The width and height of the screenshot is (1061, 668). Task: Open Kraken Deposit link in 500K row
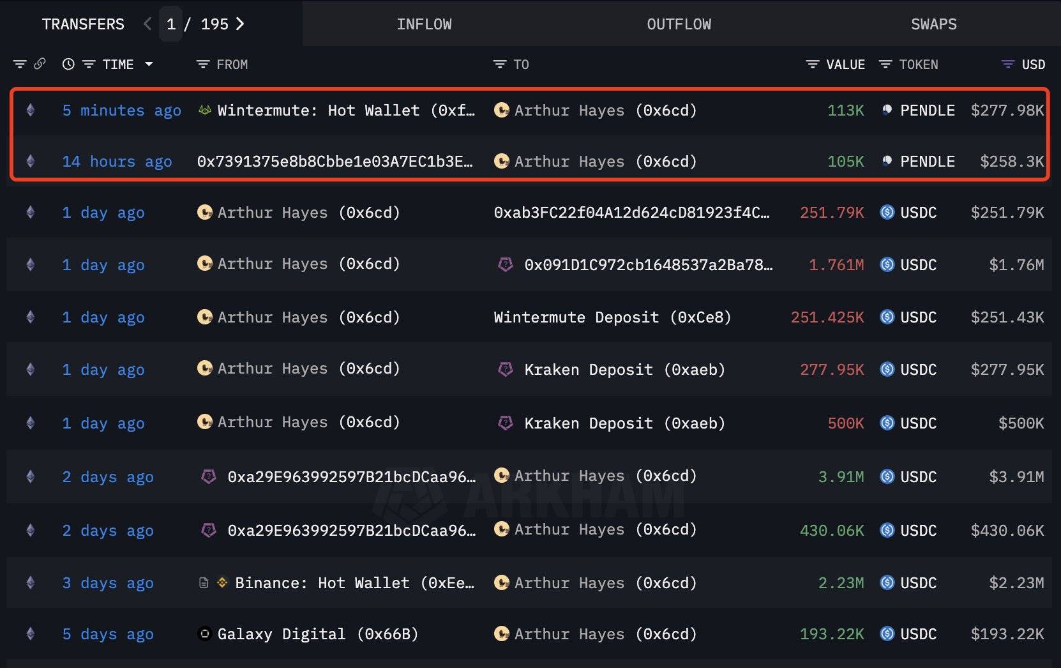pyautogui.click(x=624, y=423)
